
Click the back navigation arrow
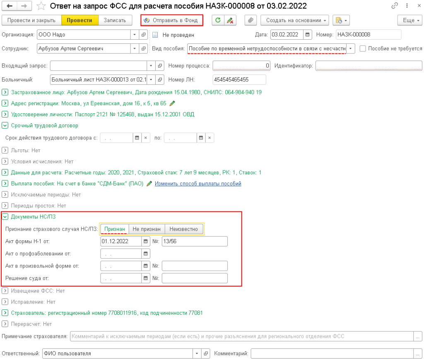[10, 6]
